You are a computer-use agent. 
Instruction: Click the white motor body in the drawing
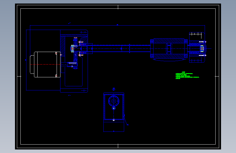(x=47, y=65)
